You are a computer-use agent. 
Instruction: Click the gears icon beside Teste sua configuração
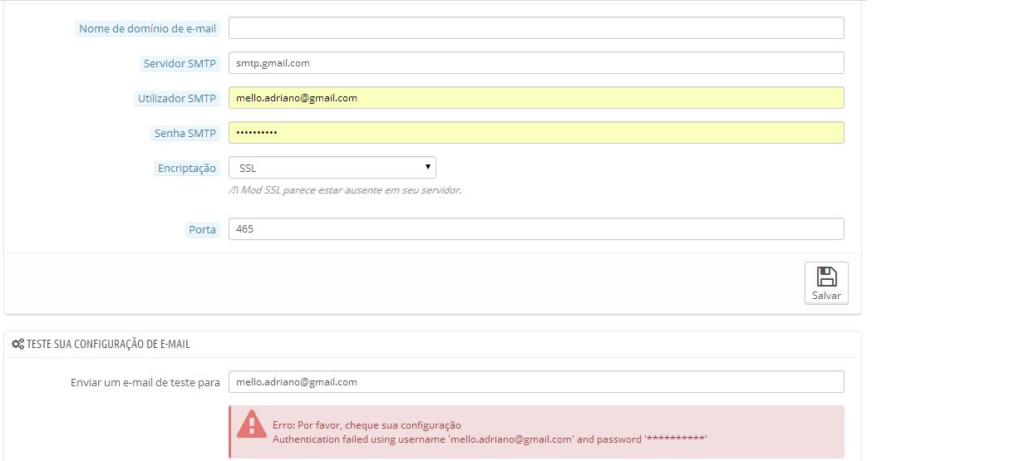[17, 344]
